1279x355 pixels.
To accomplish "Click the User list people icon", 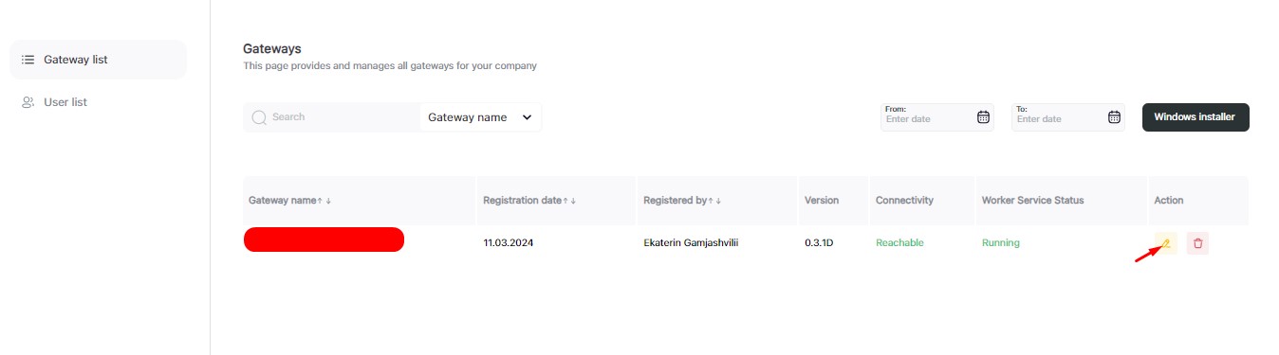I will click(28, 102).
